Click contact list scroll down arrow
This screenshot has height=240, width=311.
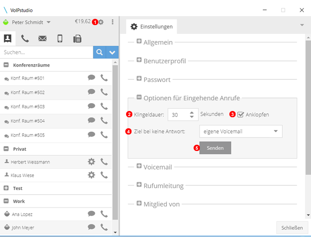click(x=115, y=233)
